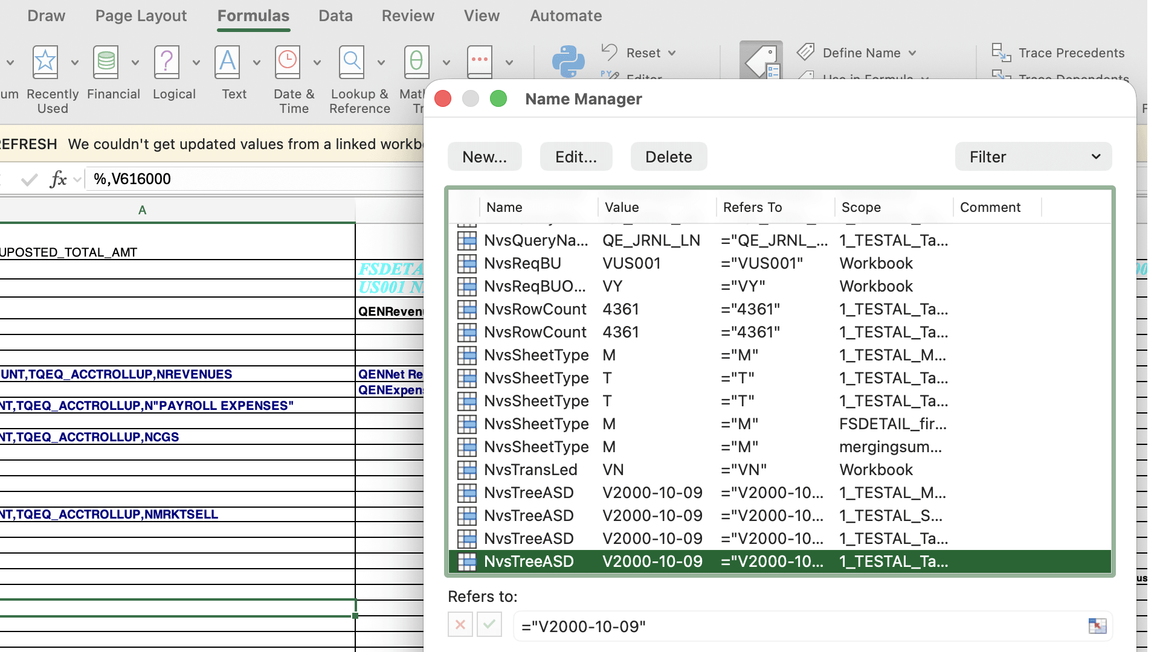Open the Automate tab

[x=565, y=16]
